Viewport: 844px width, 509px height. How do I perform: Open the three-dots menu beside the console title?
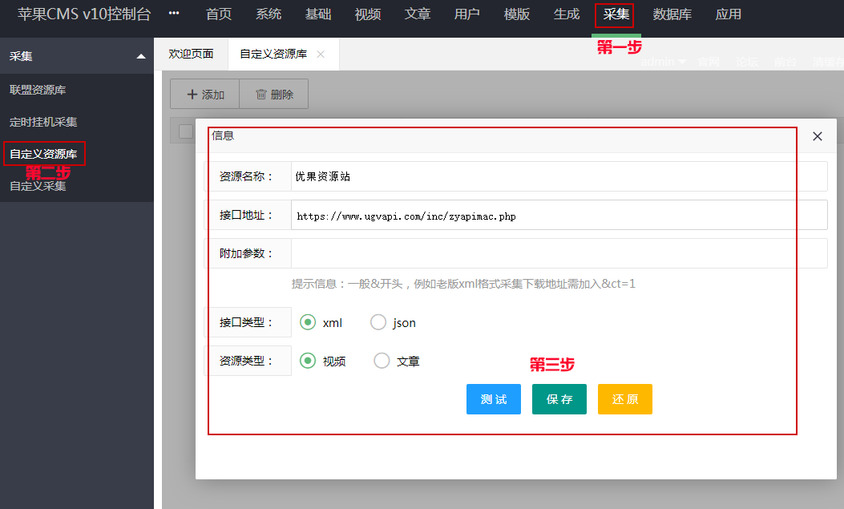point(173,14)
